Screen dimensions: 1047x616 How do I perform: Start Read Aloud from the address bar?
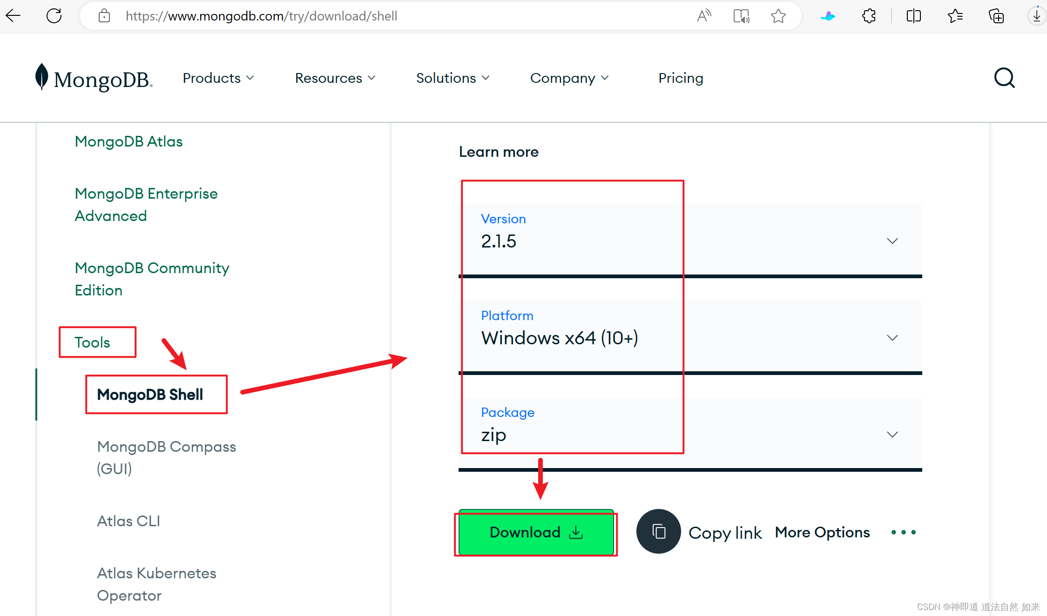703,15
